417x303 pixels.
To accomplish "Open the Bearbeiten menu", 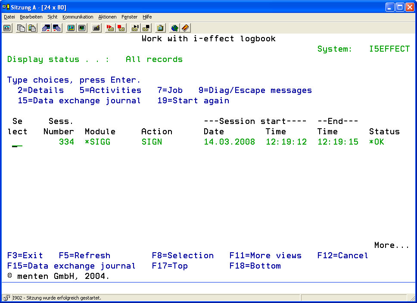I will click(31, 17).
